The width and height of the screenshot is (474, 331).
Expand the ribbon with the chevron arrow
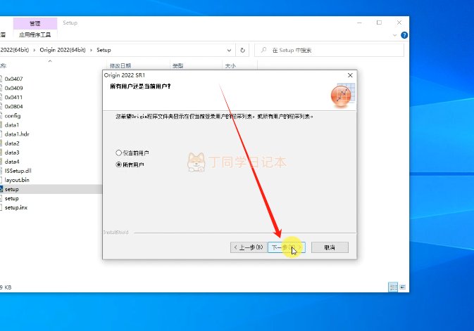394,35
